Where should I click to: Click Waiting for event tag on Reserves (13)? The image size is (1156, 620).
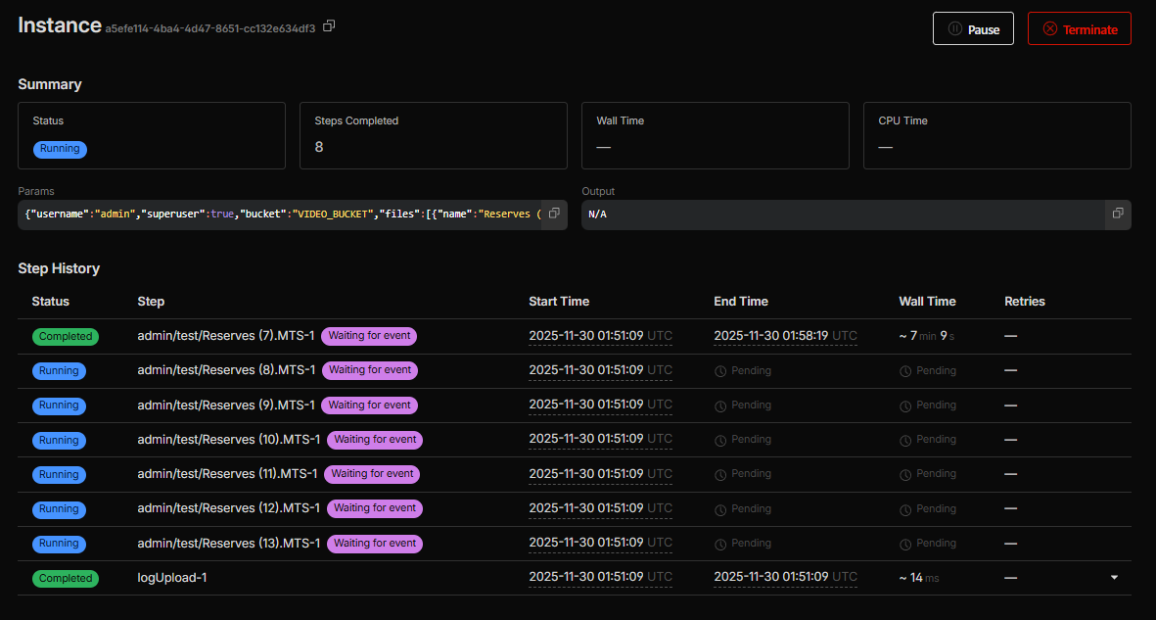coord(375,544)
